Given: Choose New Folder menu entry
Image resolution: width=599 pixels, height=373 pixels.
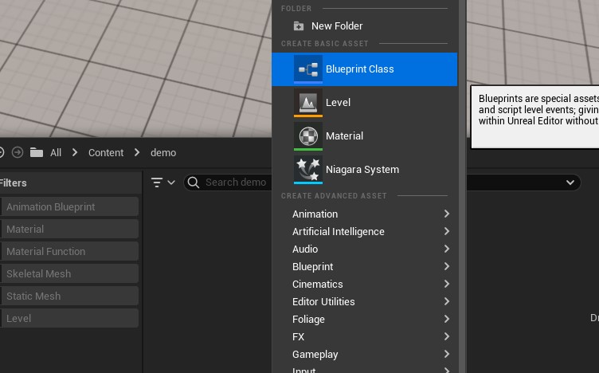Looking at the screenshot, I should click(365, 26).
